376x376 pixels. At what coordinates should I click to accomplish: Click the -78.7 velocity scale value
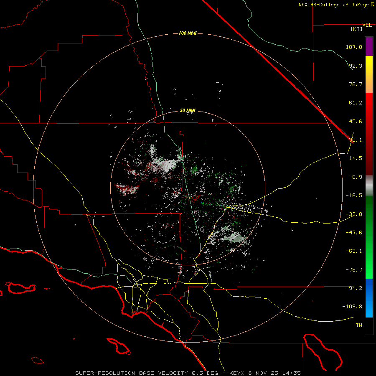point(354,270)
